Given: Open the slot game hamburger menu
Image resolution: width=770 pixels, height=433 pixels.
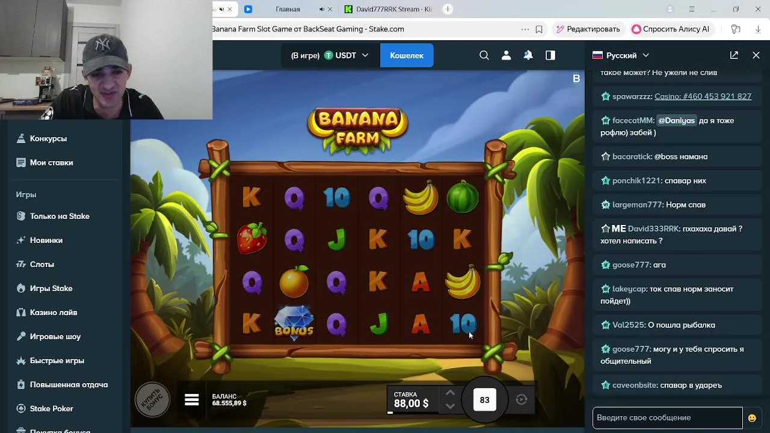Looking at the screenshot, I should pos(192,400).
